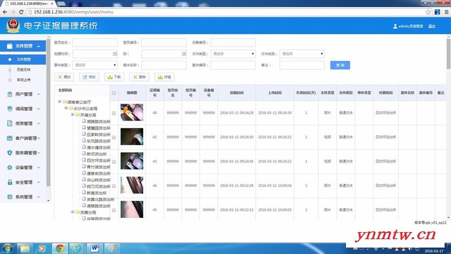
Task: Open calendar picker in the 到 end-date field
Action: (184, 54)
